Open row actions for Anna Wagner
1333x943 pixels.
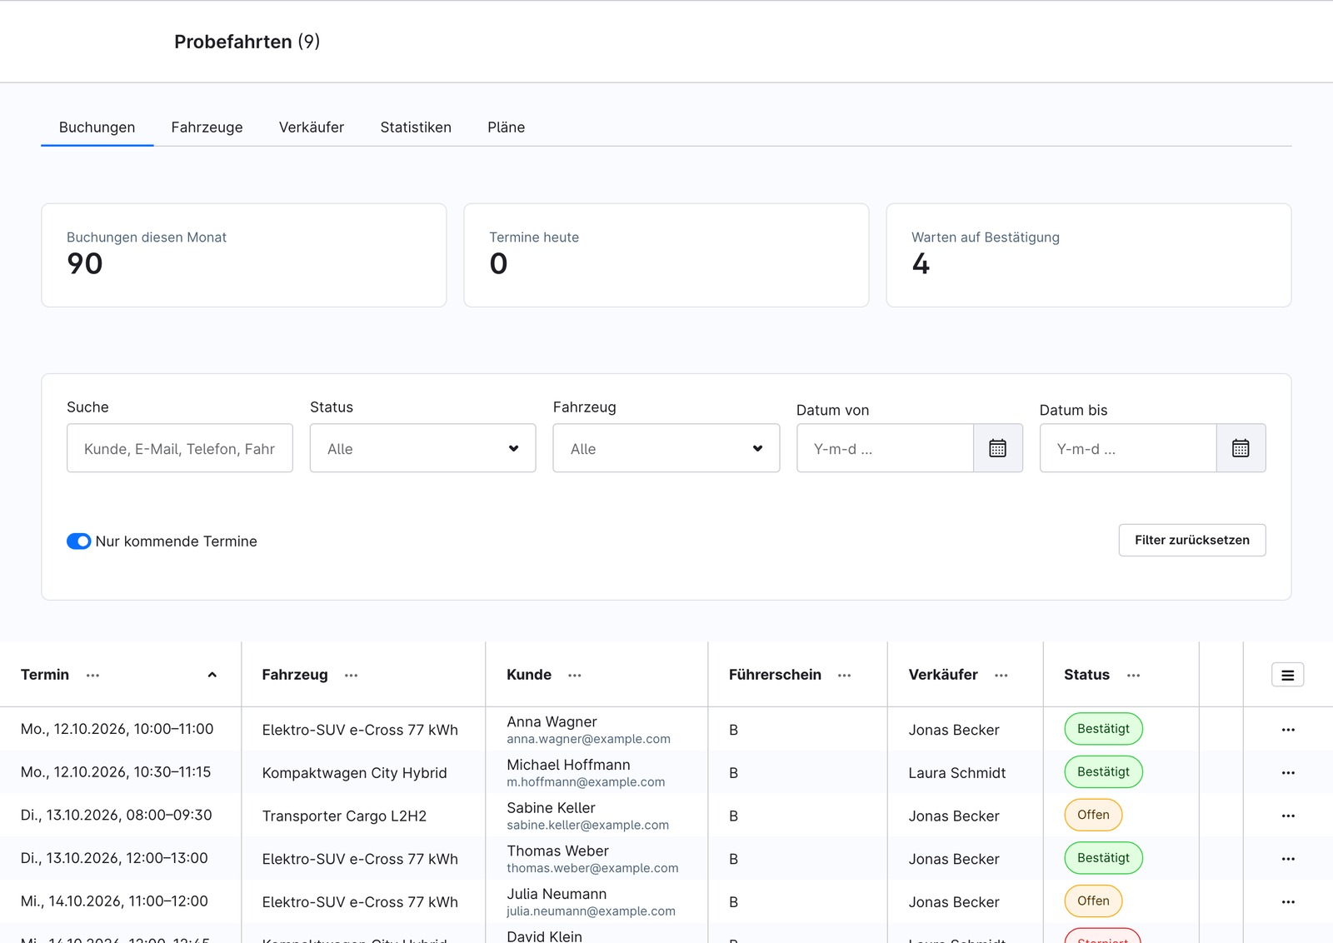click(x=1288, y=730)
